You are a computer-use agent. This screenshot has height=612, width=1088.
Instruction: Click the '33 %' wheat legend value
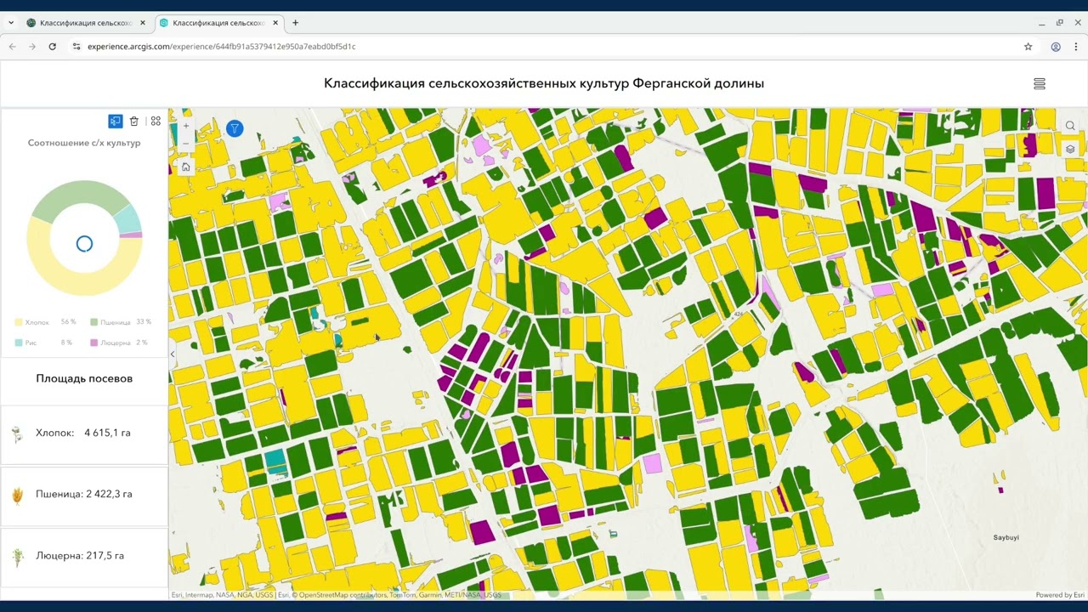[144, 322]
